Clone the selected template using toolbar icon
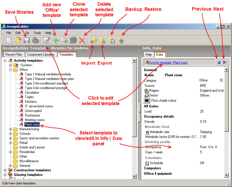The width and height of the screenshot is (232, 187). pos(65,40)
